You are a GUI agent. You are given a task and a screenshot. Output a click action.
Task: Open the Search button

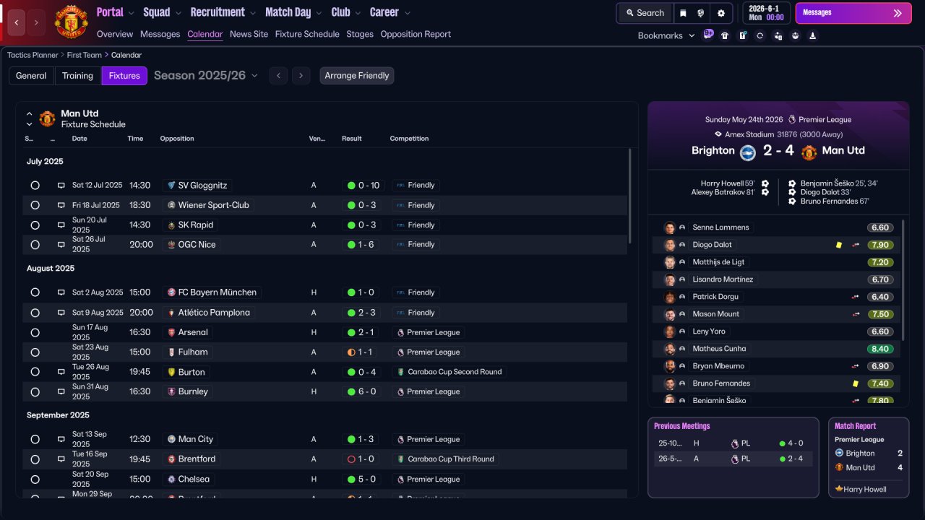645,13
